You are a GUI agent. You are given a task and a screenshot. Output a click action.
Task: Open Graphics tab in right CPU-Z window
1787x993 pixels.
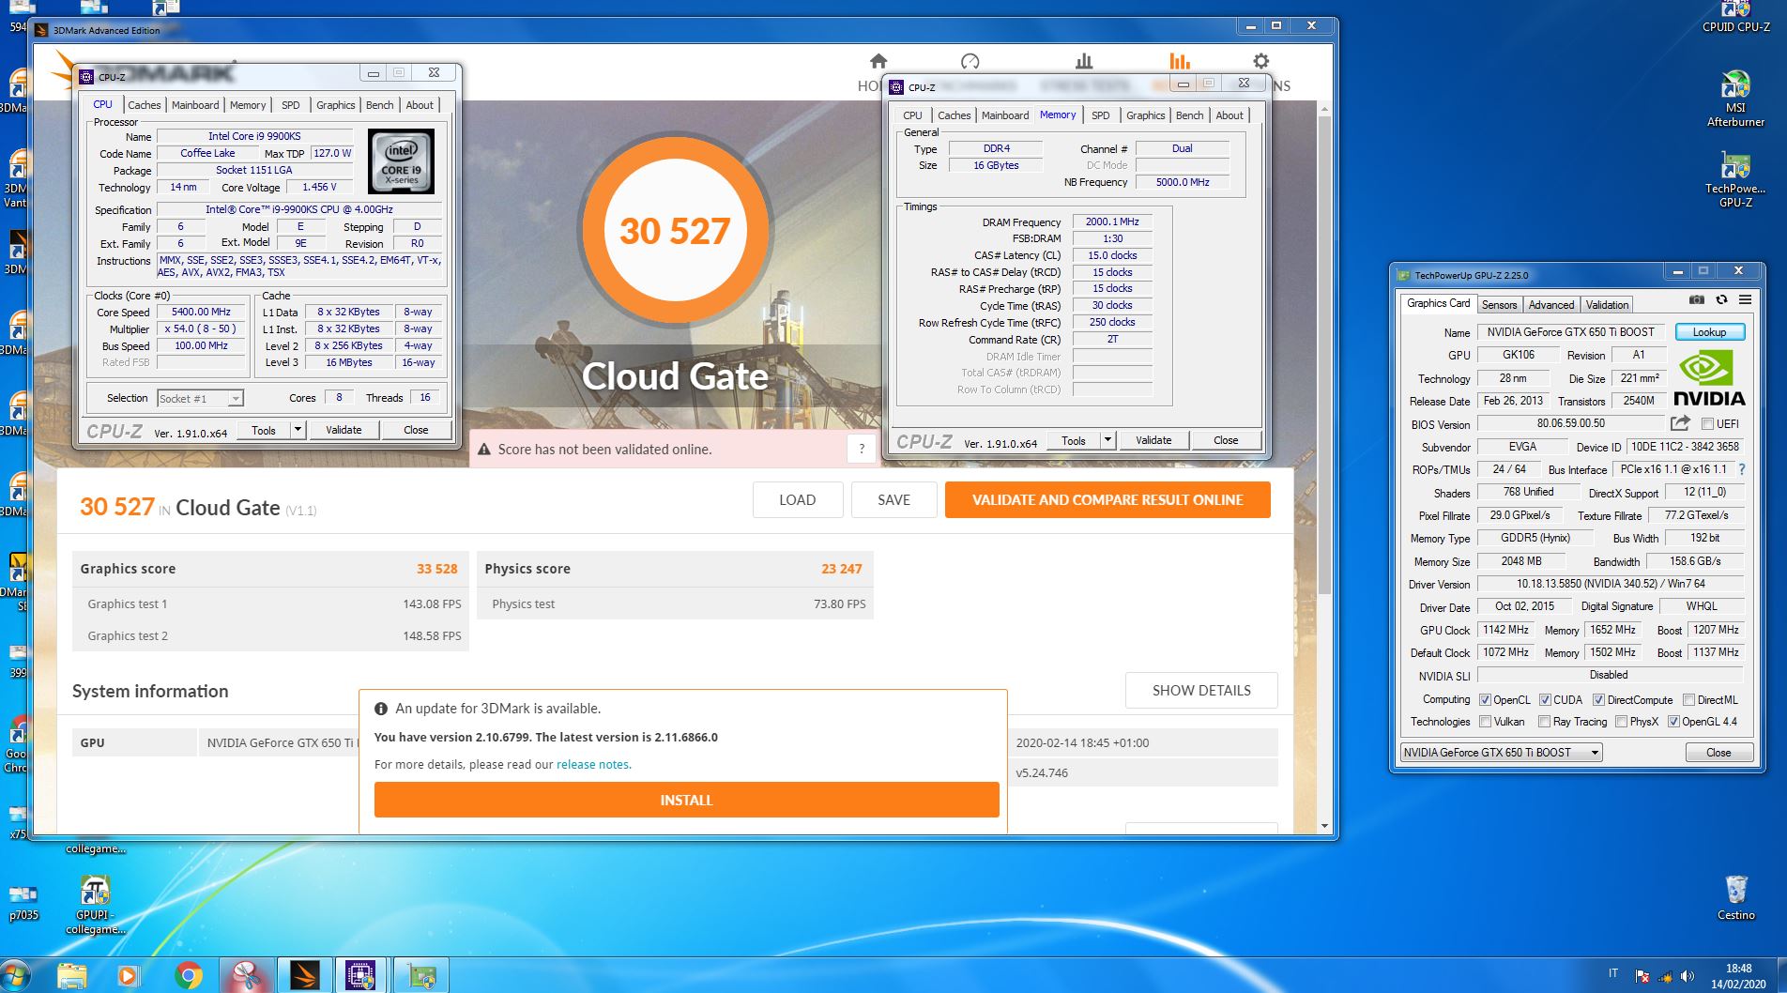click(1145, 115)
